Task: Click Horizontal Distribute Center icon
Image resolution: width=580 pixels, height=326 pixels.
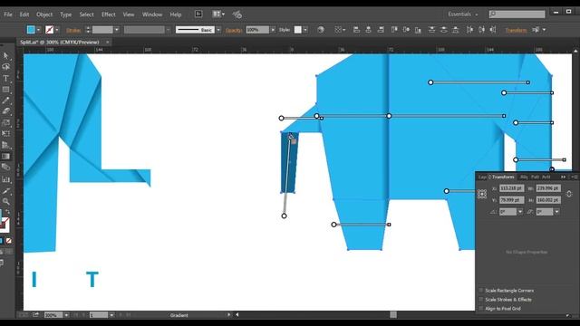Action: (481, 30)
